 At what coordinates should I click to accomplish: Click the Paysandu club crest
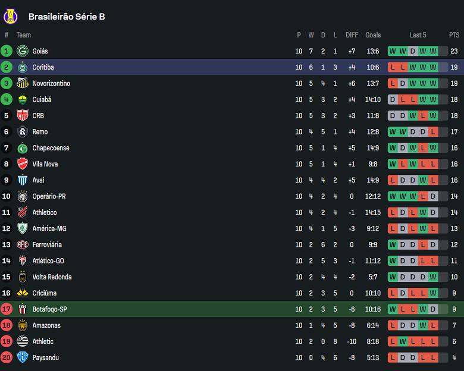[x=23, y=357]
